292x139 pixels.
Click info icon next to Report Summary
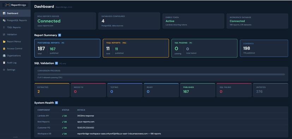(60, 35)
